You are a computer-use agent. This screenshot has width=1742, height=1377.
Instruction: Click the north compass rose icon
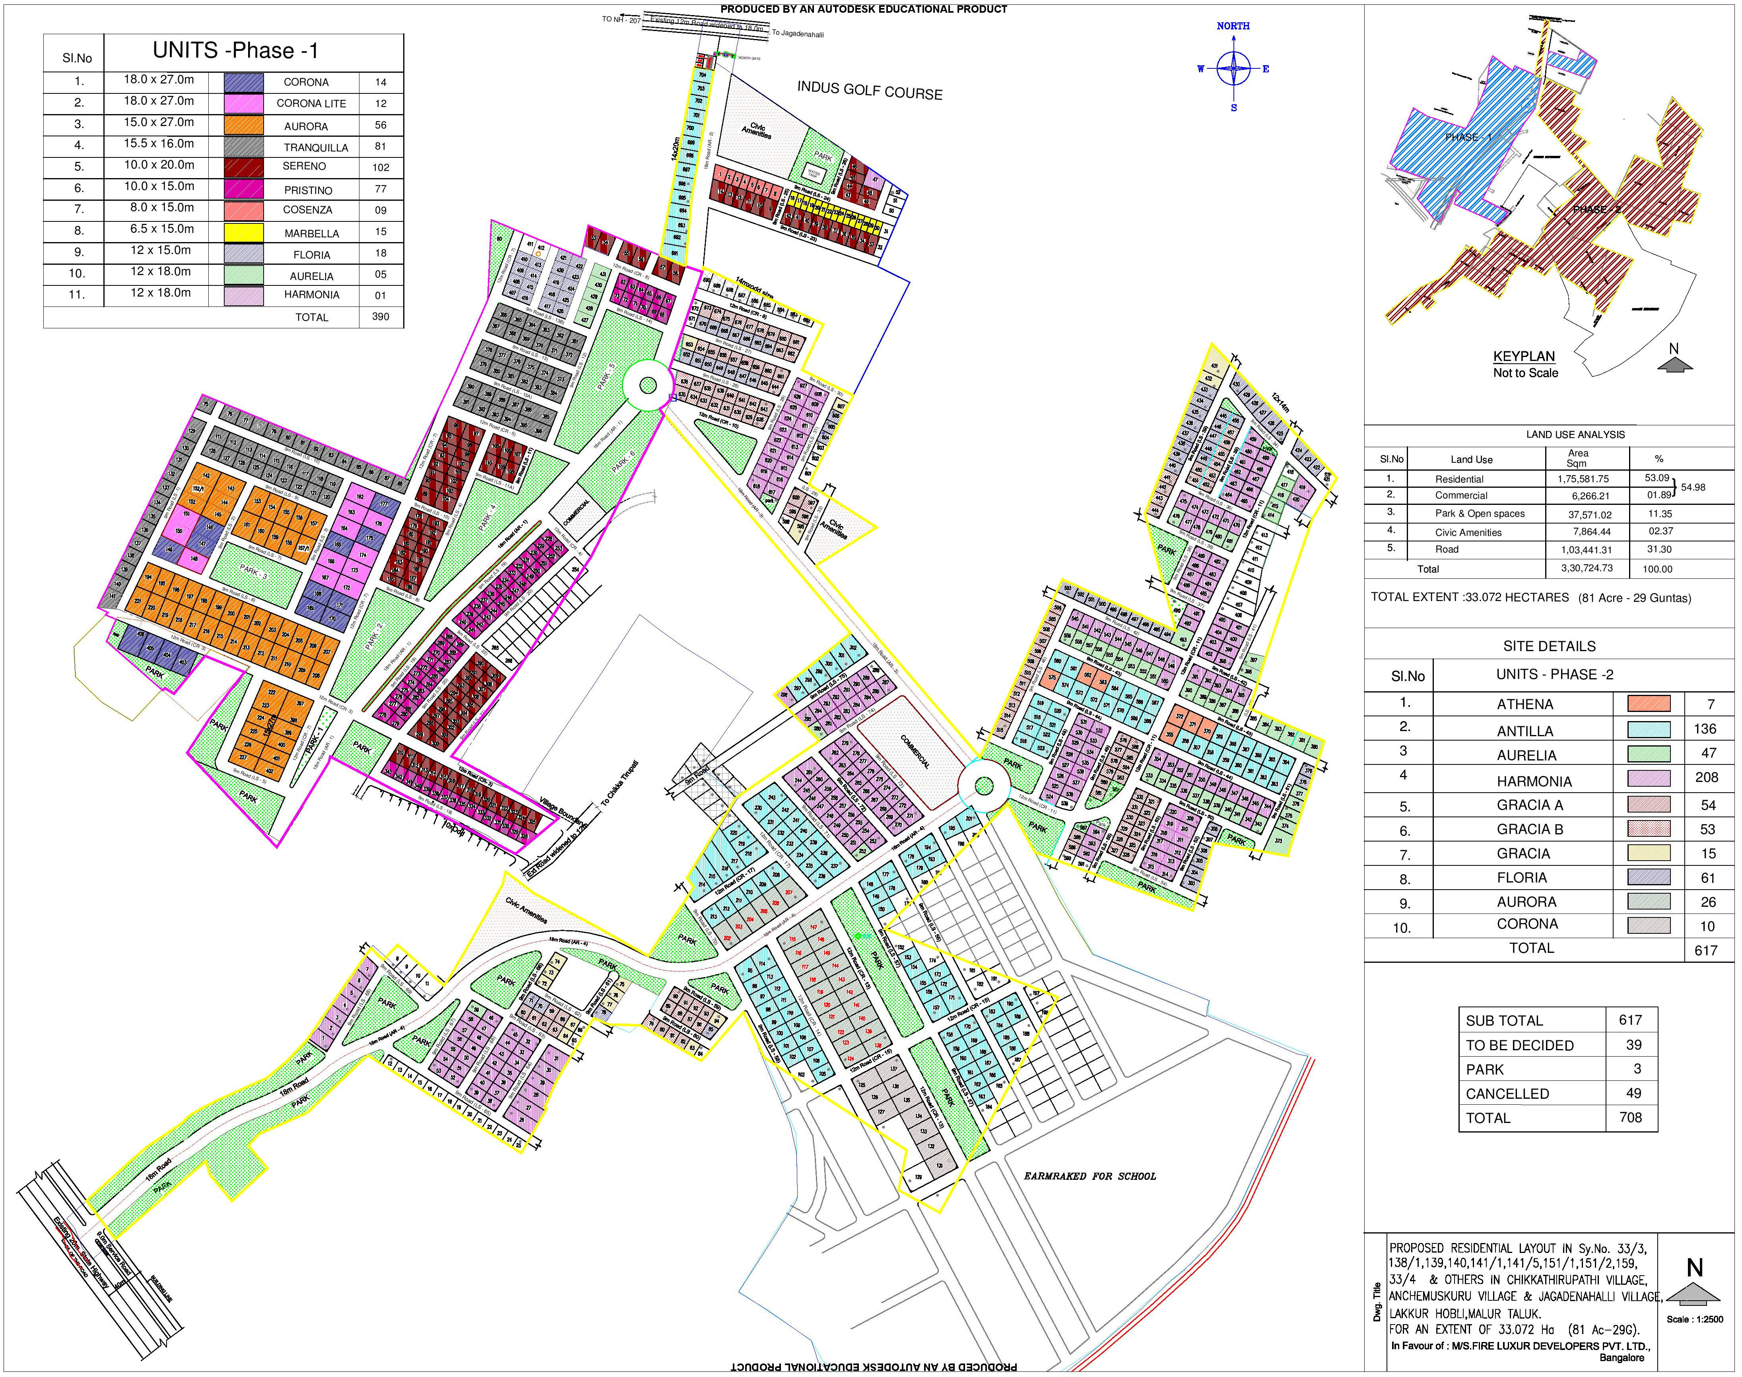1233,68
